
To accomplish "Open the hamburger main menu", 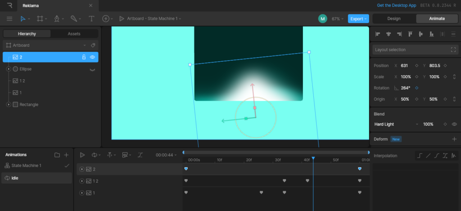I will pos(9,19).
